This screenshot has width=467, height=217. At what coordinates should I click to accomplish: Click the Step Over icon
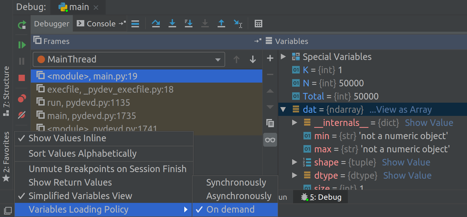(156, 24)
